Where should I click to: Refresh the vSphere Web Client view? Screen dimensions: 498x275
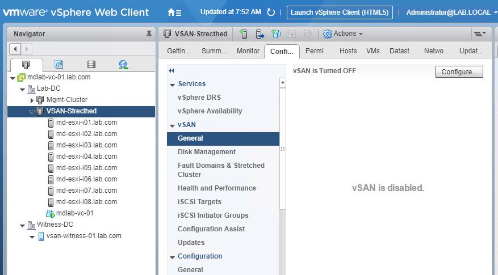[271, 12]
